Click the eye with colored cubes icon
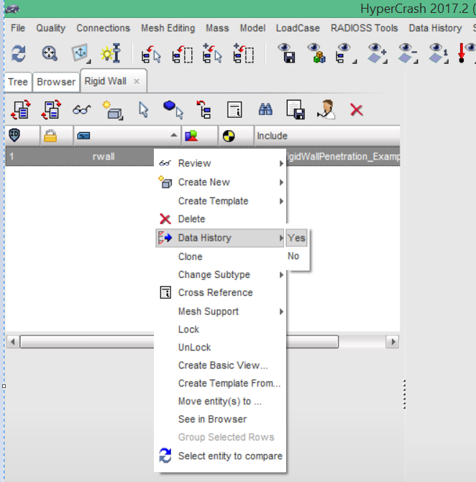The height and width of the screenshot is (482, 476). click(316, 53)
